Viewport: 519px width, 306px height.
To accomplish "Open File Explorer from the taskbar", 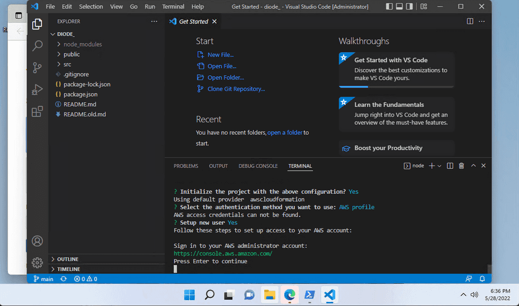I will pos(270,295).
